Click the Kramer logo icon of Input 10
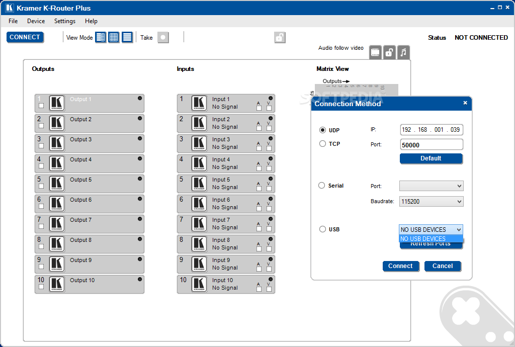The width and height of the screenshot is (515, 347). tap(199, 284)
